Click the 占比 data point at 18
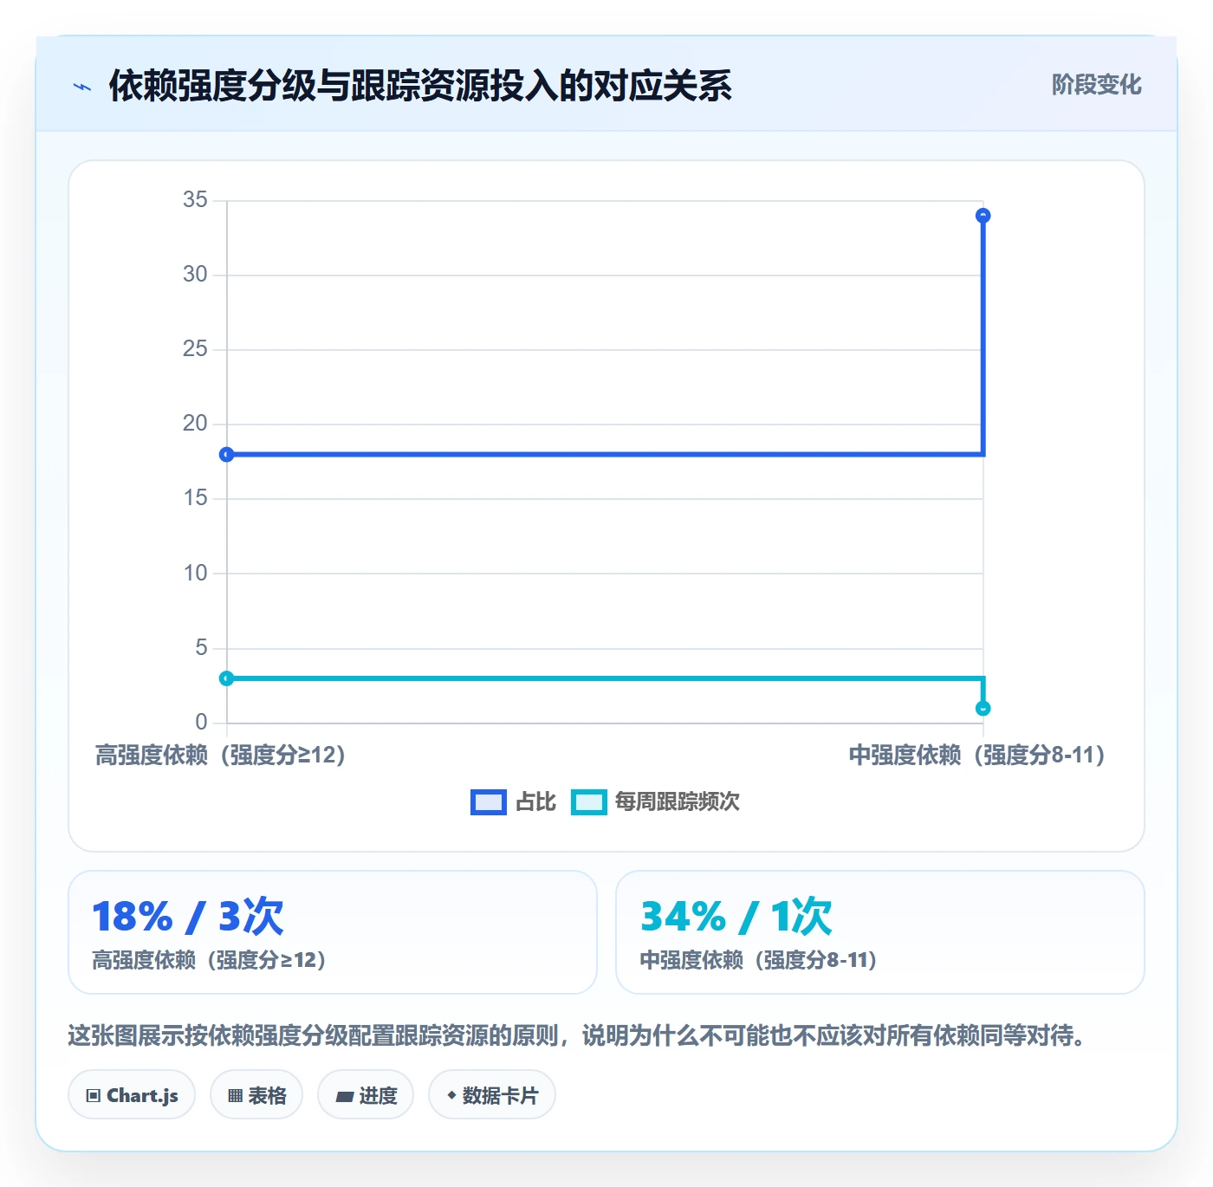Viewport: 1213px width, 1187px height. click(227, 455)
